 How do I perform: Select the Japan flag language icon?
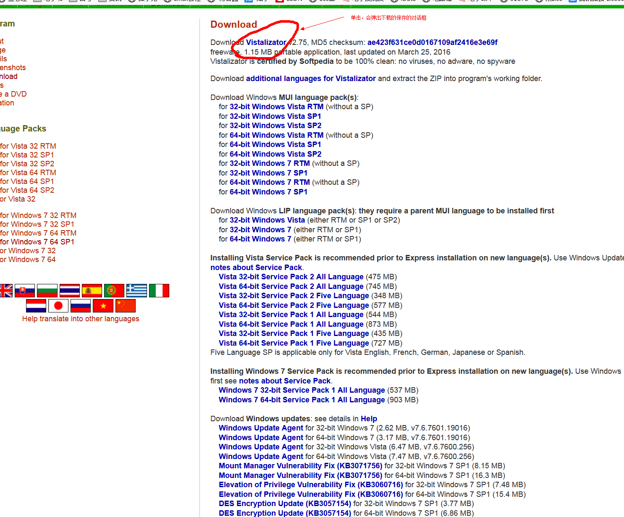pos(58,306)
